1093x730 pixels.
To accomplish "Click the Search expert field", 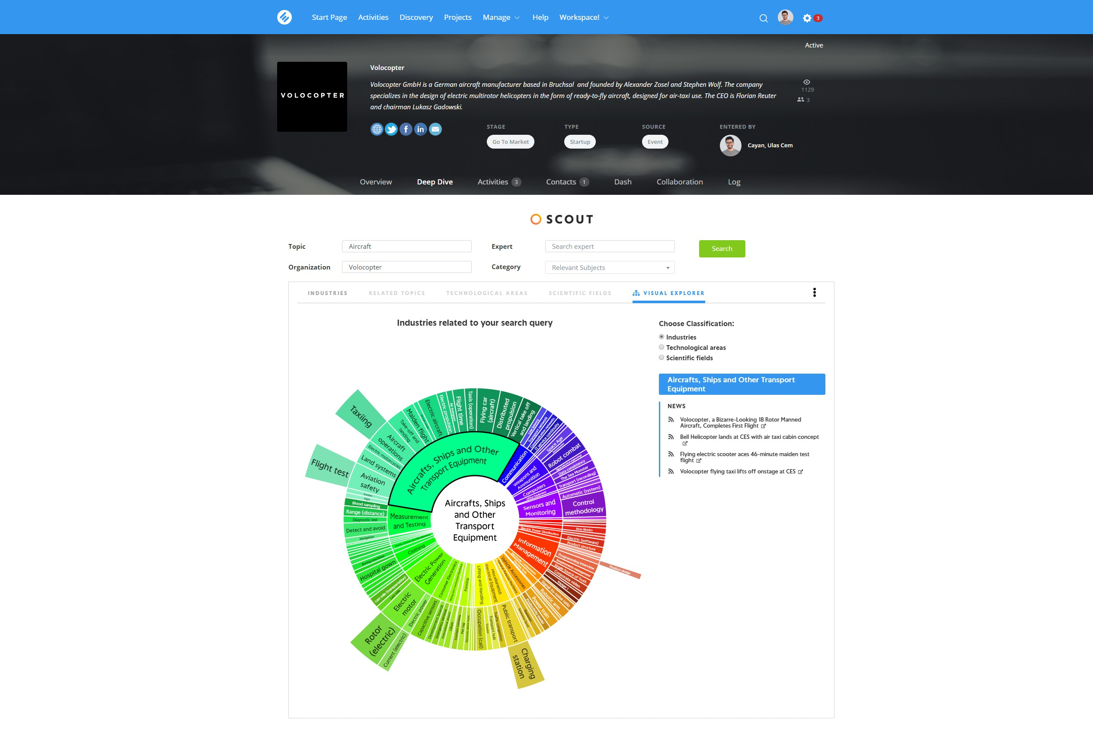I will pyautogui.click(x=609, y=246).
